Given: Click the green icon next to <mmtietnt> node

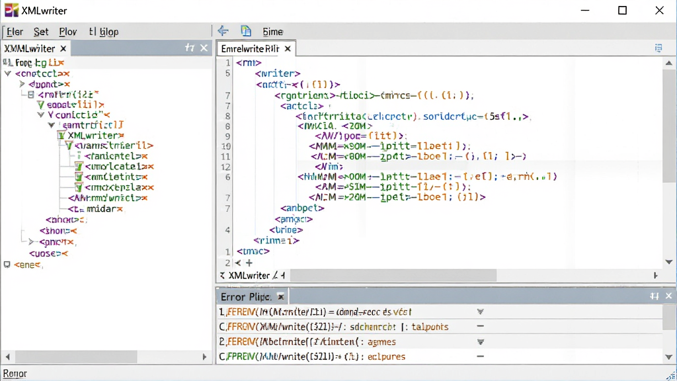Looking at the screenshot, I should [79, 177].
